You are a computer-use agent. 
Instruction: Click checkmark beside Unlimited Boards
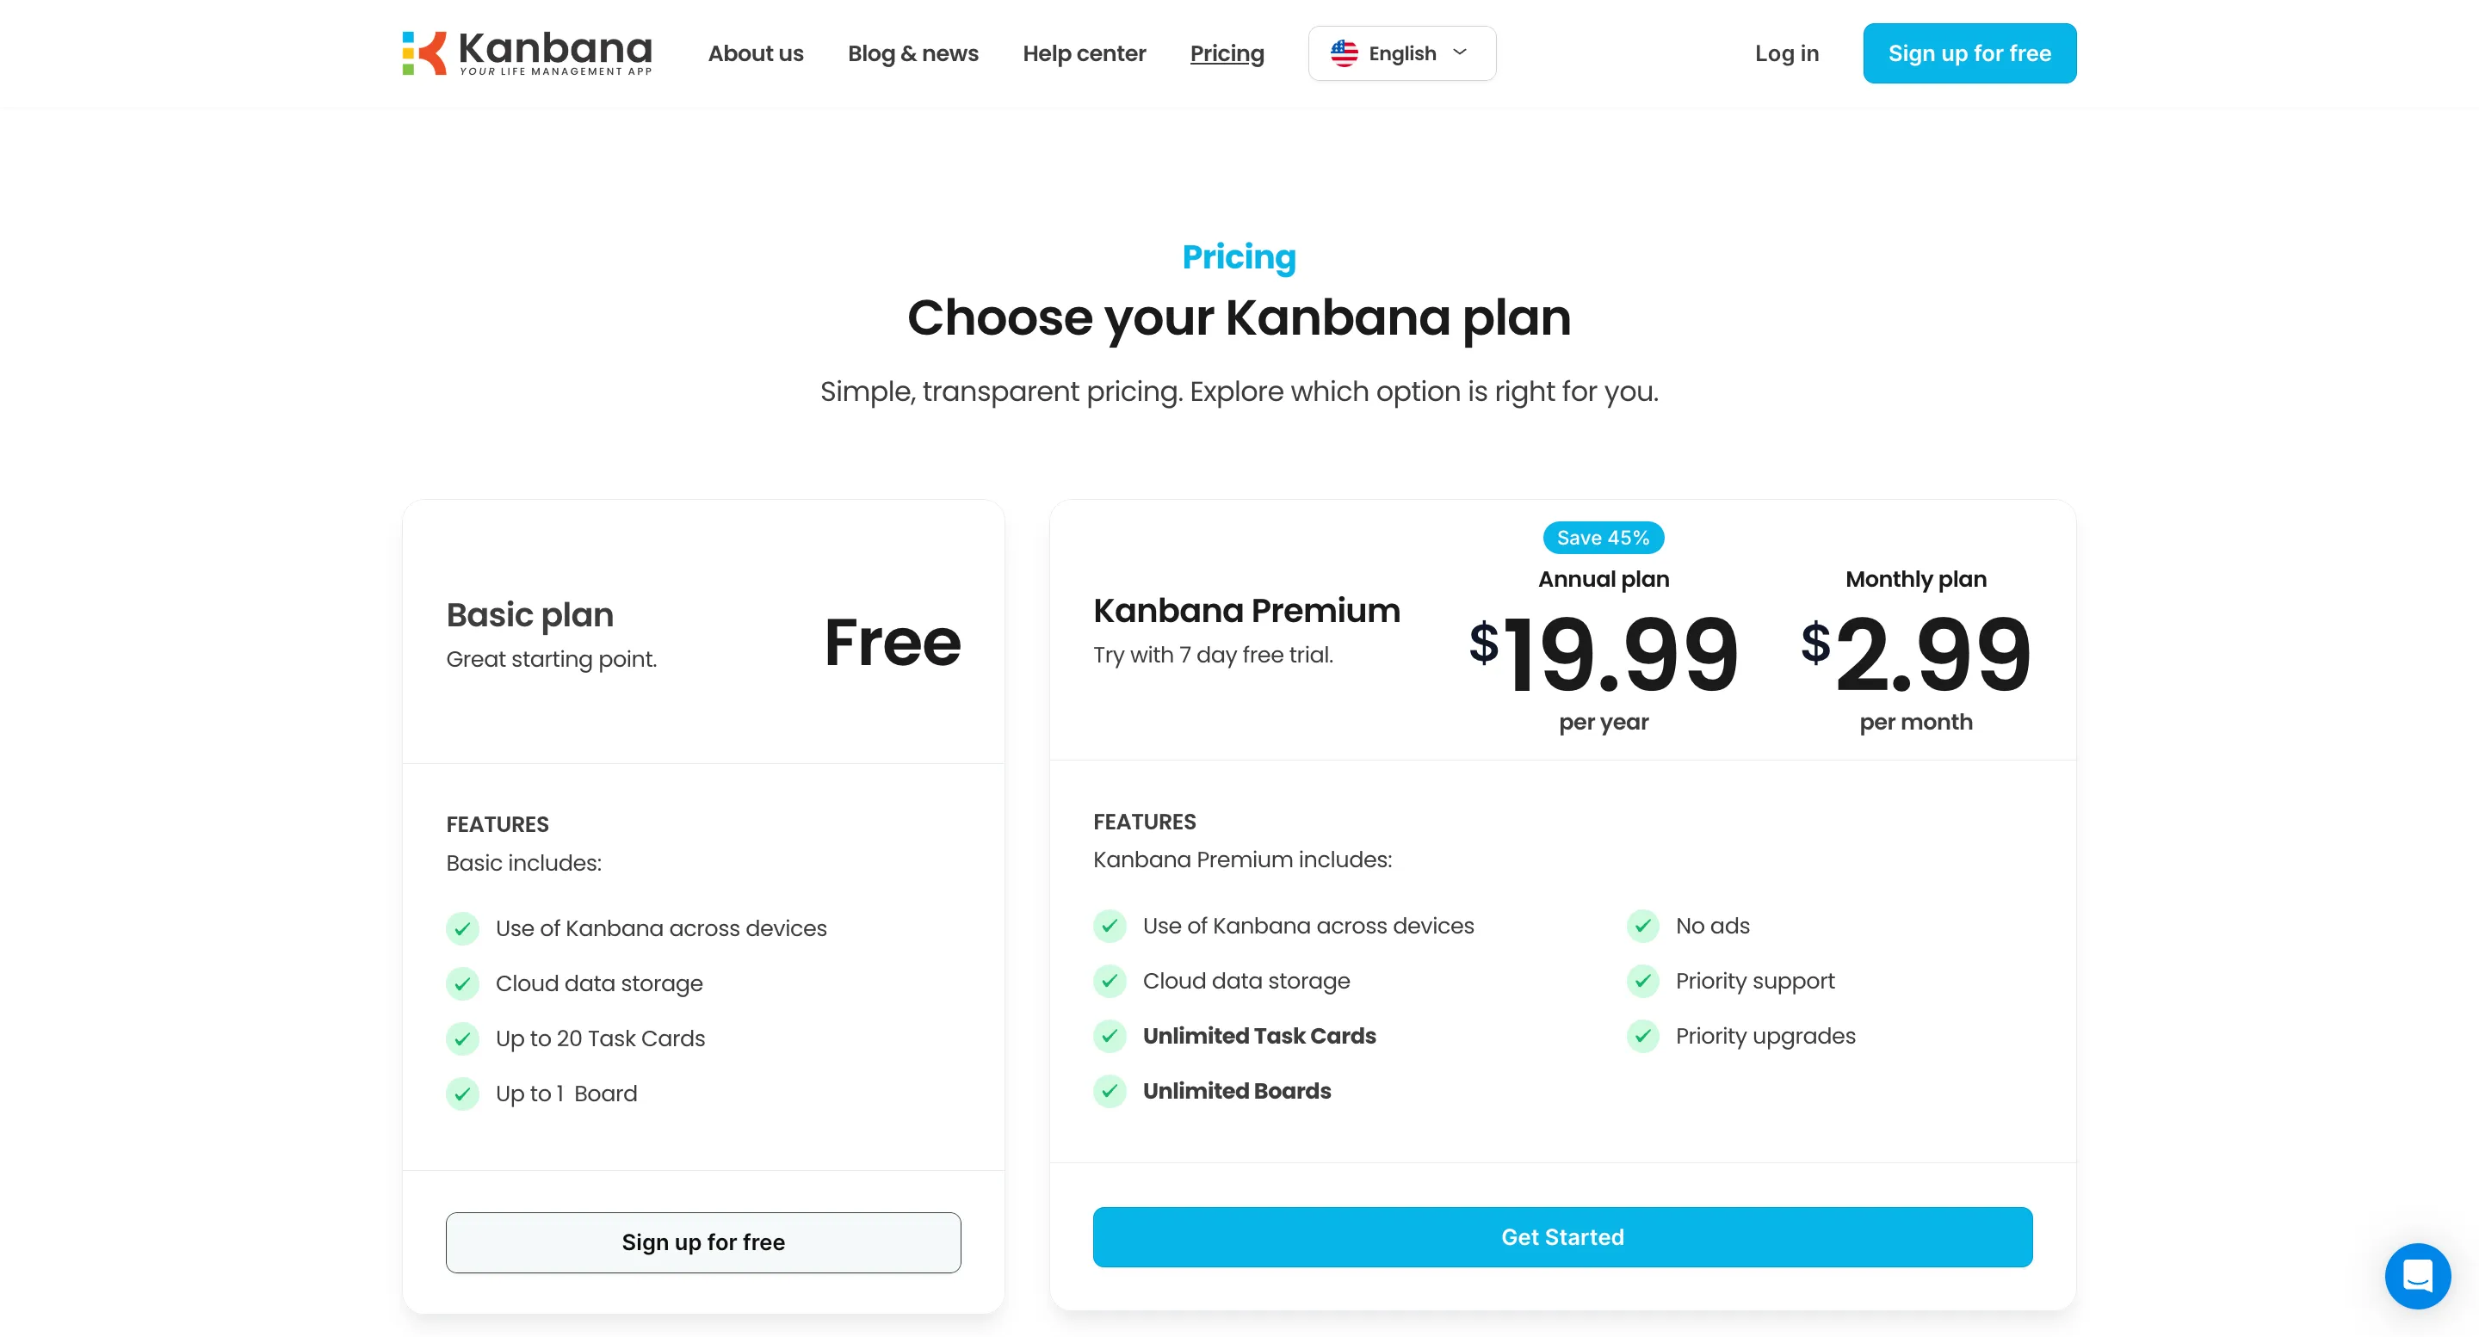(1110, 1090)
